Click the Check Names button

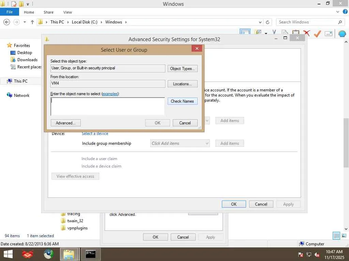[x=183, y=101]
